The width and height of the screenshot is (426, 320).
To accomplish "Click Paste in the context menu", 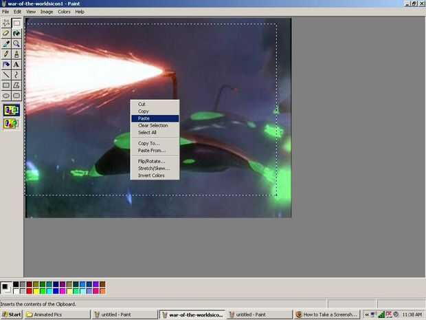I will (155, 118).
